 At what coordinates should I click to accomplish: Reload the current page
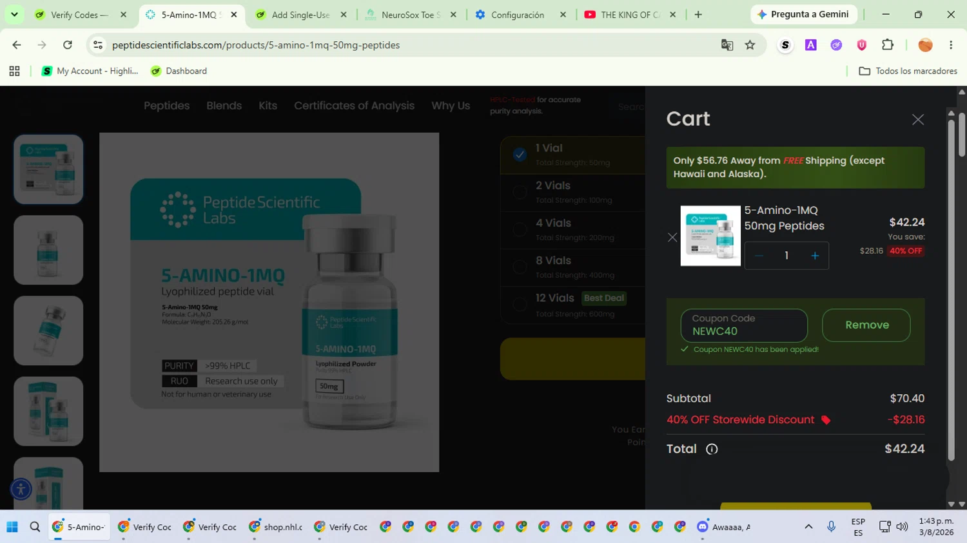coord(68,45)
